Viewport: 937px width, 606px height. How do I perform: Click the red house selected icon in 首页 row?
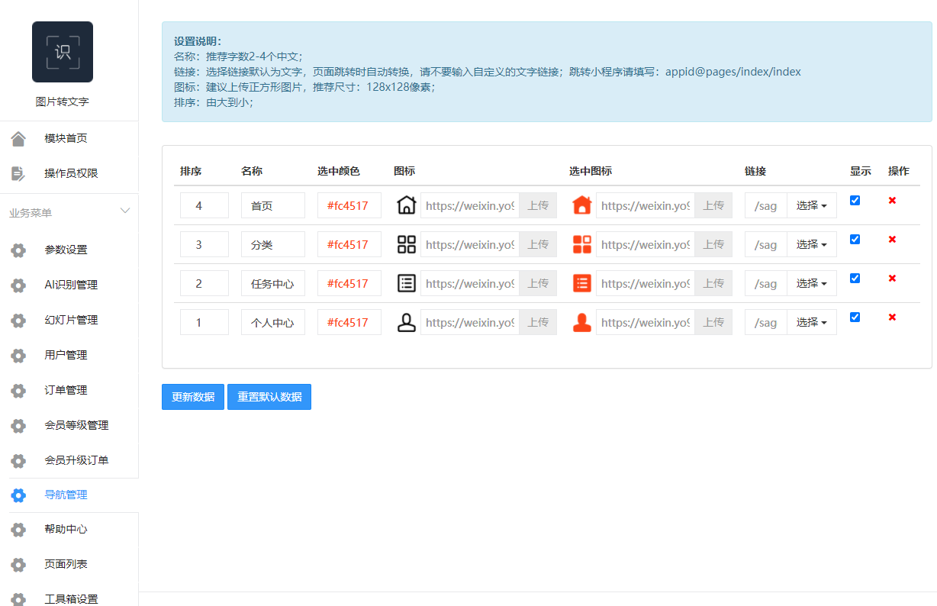(x=582, y=205)
